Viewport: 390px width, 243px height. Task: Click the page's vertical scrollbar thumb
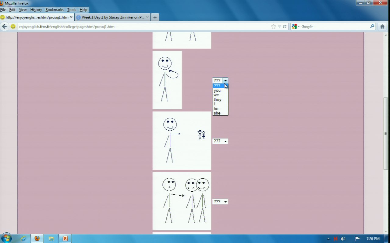coord(386,134)
